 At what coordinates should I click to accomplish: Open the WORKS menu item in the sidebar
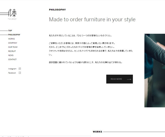[12, 39]
